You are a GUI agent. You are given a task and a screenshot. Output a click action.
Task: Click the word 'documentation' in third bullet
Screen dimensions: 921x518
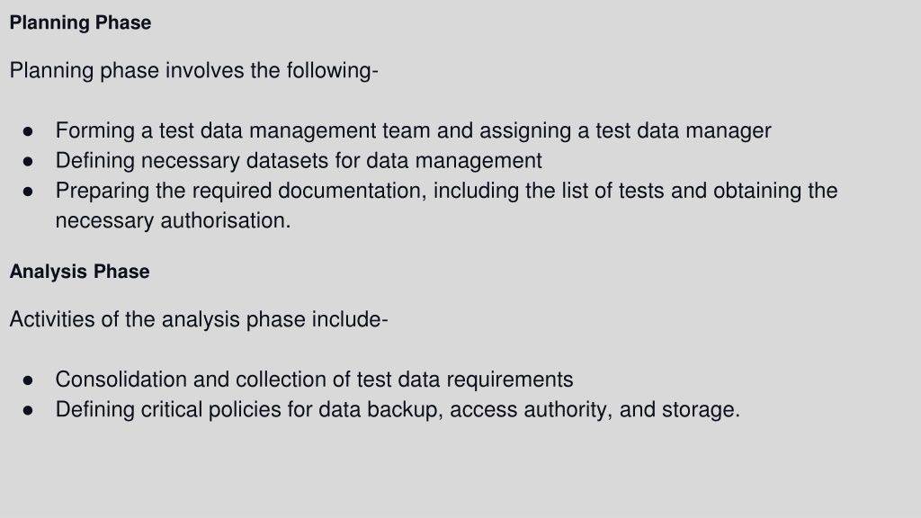[x=353, y=191]
